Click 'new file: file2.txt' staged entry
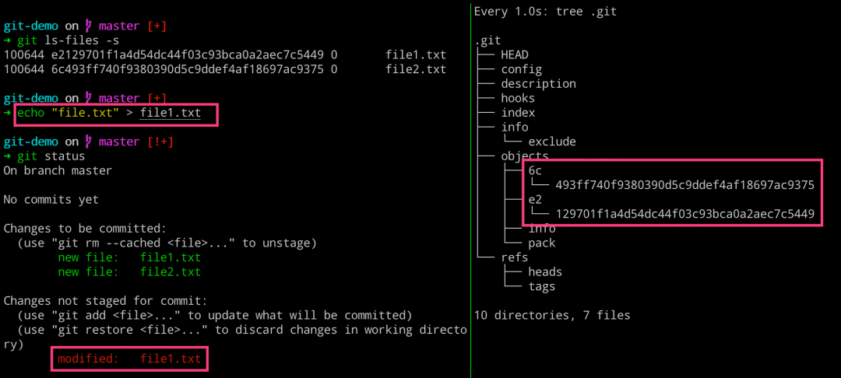The height and width of the screenshot is (378, 841). coord(129,272)
